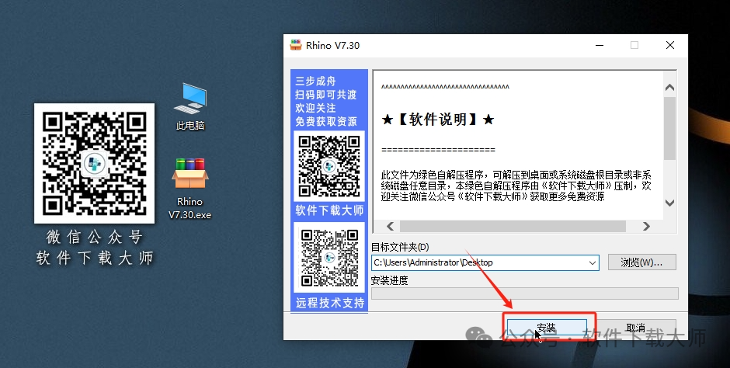Click the 取消 button
Image resolution: width=730 pixels, height=368 pixels.
click(x=635, y=328)
